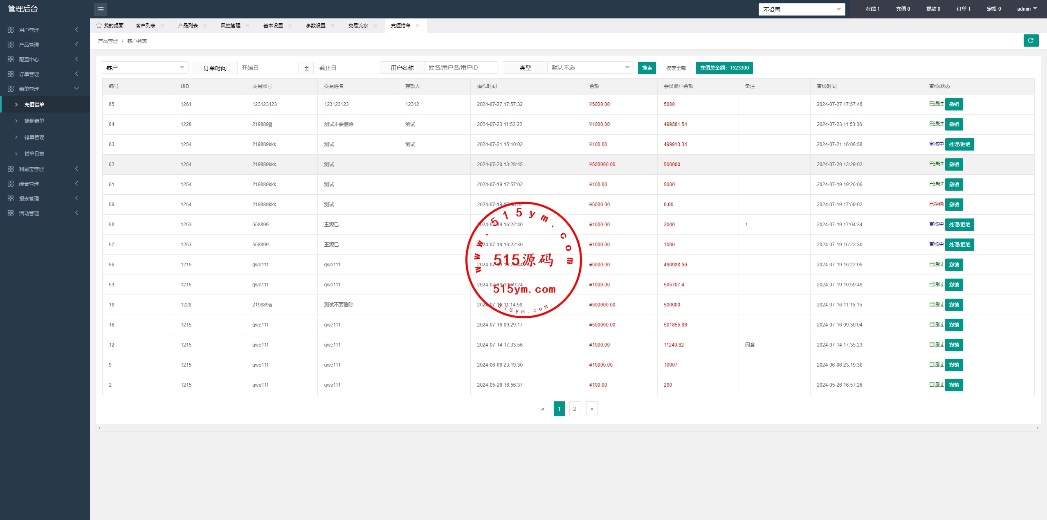The image size is (1047, 520).
Task: Open 提现错单 in the sidebar
Action: [x=34, y=121]
